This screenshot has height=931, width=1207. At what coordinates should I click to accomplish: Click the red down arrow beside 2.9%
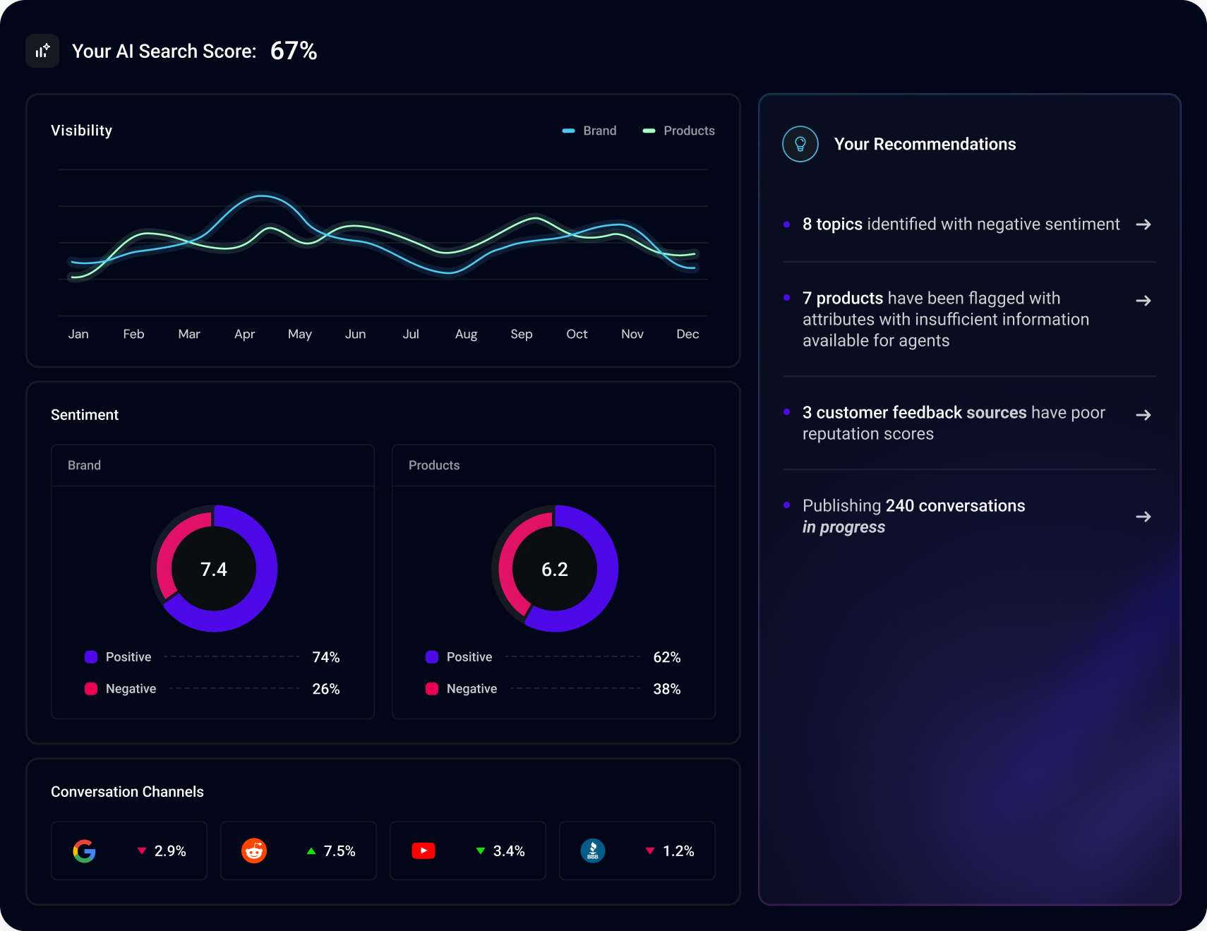[x=142, y=851]
